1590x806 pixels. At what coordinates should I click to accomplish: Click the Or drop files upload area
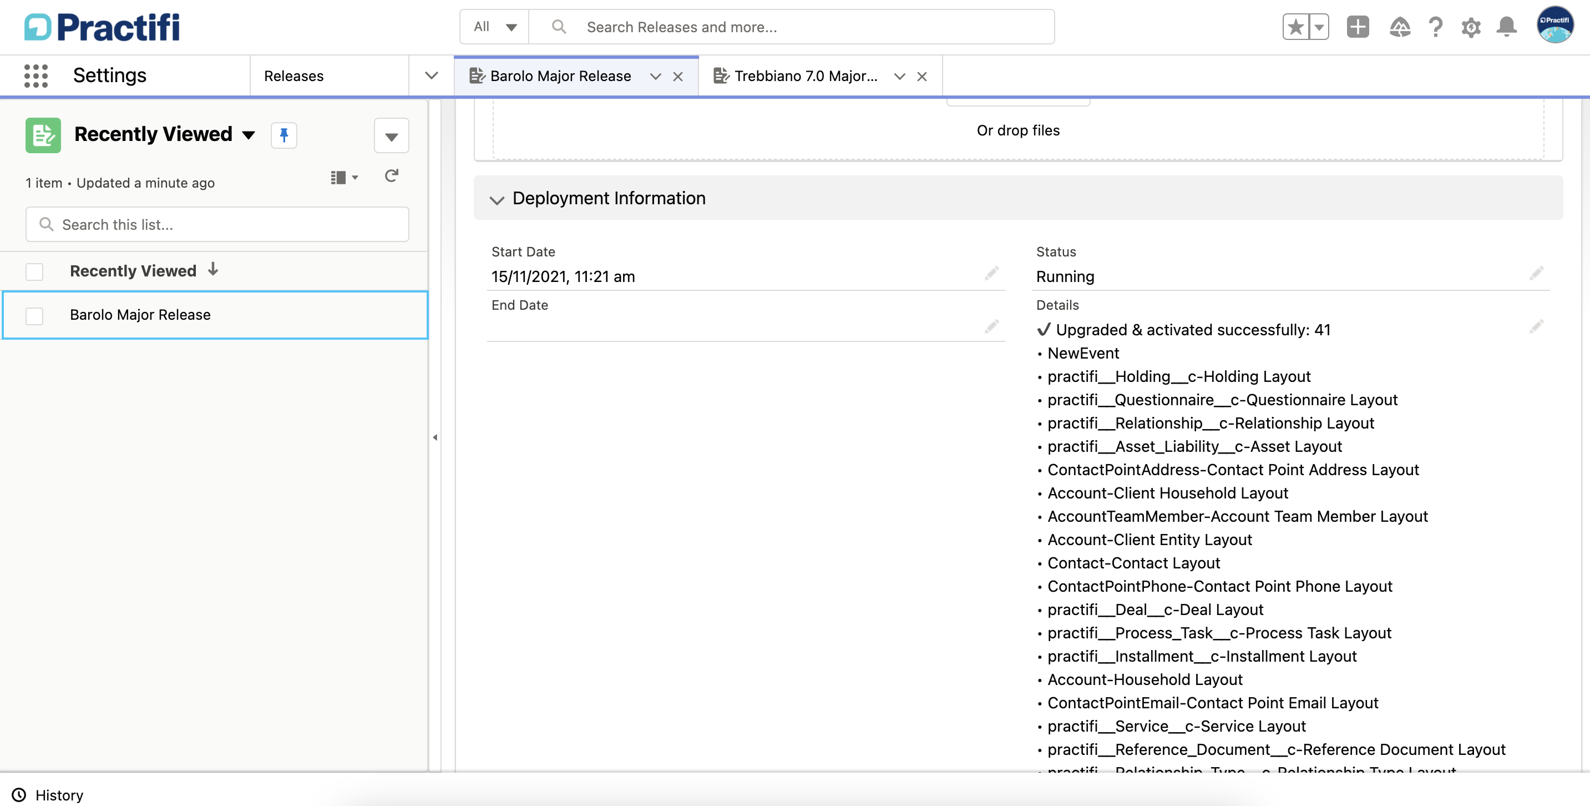pos(1018,130)
